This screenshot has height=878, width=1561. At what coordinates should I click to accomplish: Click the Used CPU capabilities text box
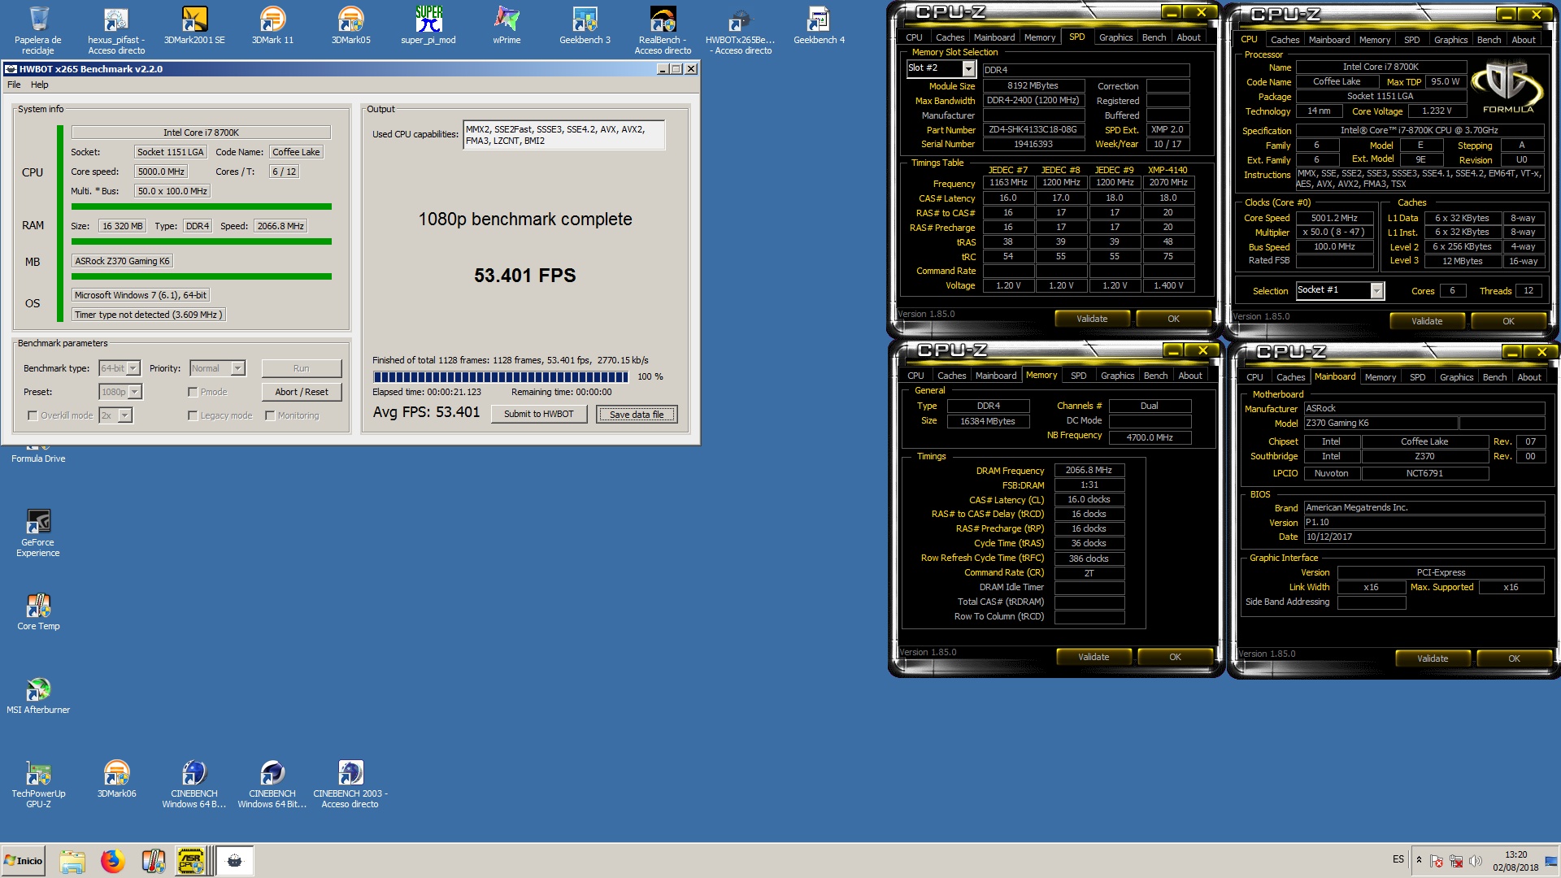tap(563, 135)
